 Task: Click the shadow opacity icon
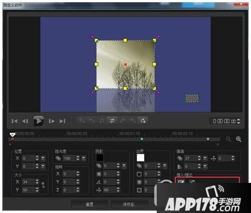click(99, 166)
